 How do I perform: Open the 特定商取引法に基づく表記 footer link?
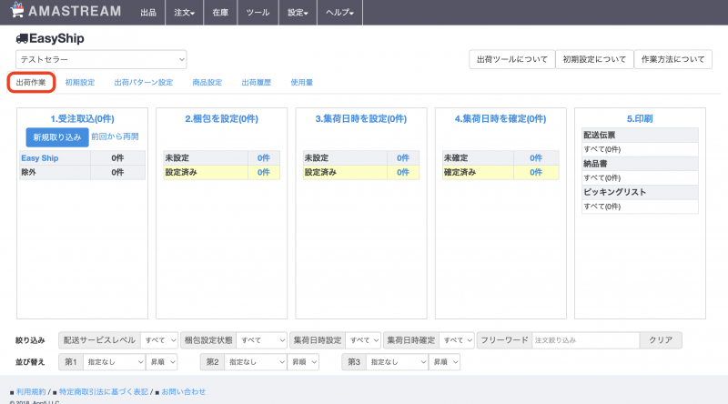(104, 392)
